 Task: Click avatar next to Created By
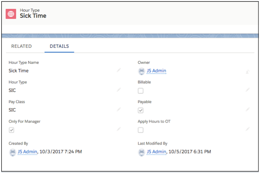12,151
